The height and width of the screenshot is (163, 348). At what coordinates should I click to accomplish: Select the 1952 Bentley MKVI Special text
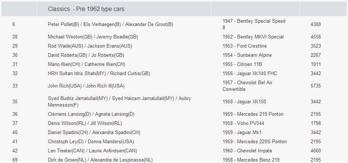click(x=253, y=37)
